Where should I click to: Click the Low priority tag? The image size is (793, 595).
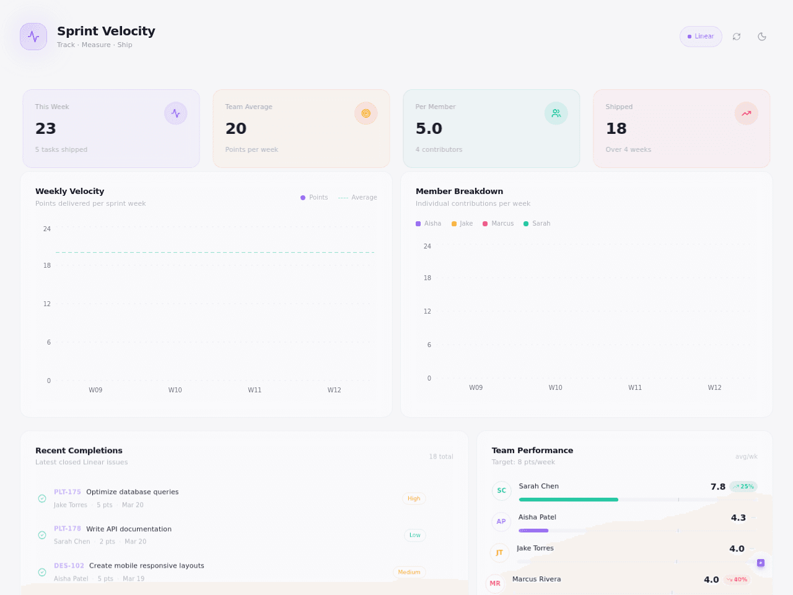click(x=415, y=535)
